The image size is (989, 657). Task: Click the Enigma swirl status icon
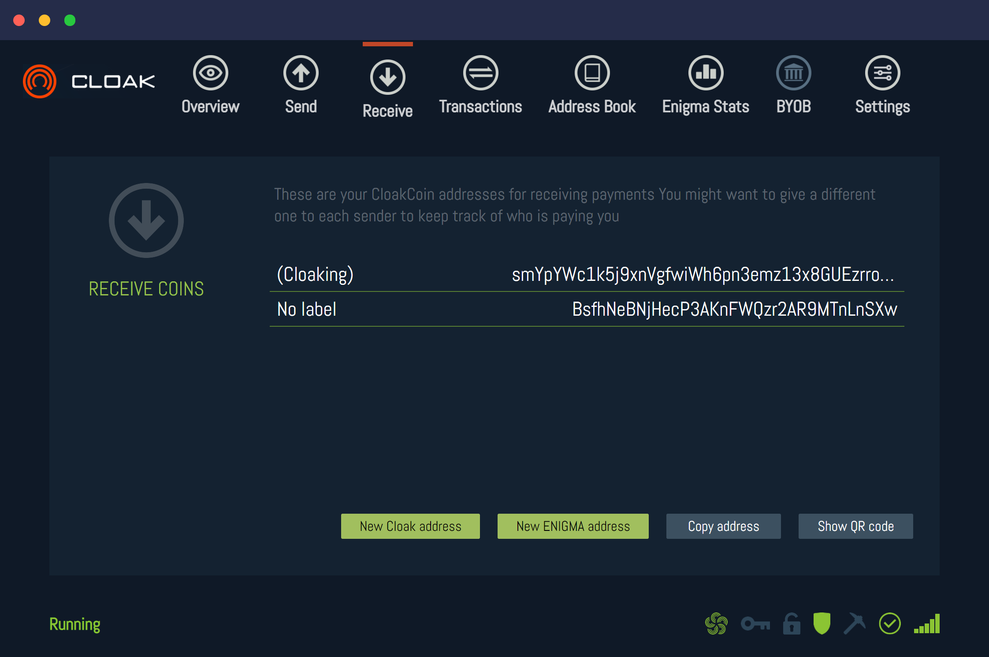[x=716, y=623]
